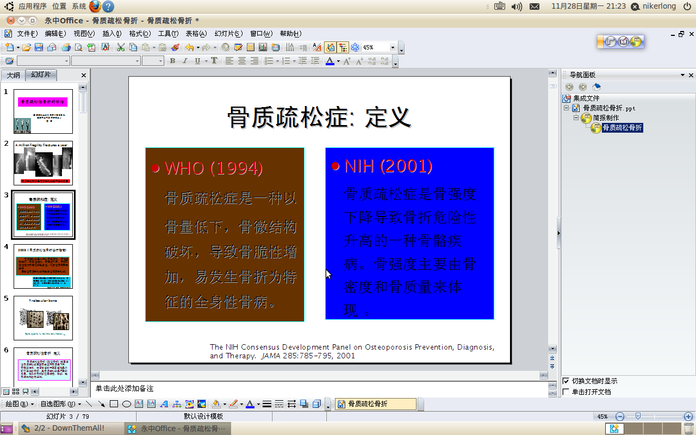The width and height of the screenshot is (696, 435).
Task: Open the 帮助 Help menu
Action: [x=291, y=34]
